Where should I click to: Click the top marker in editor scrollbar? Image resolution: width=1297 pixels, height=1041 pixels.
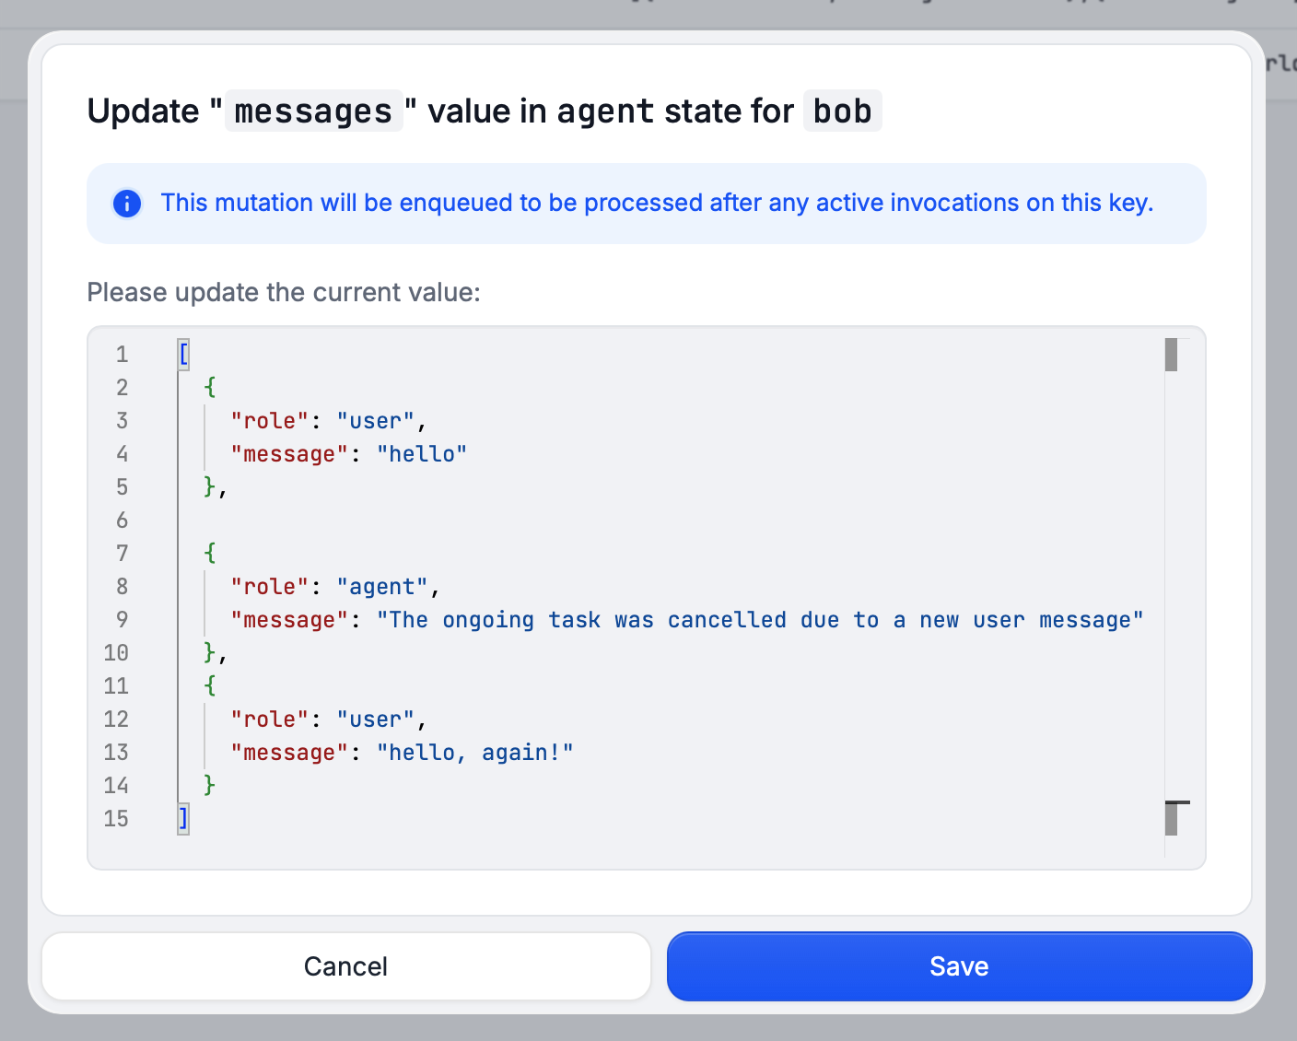pos(1171,355)
